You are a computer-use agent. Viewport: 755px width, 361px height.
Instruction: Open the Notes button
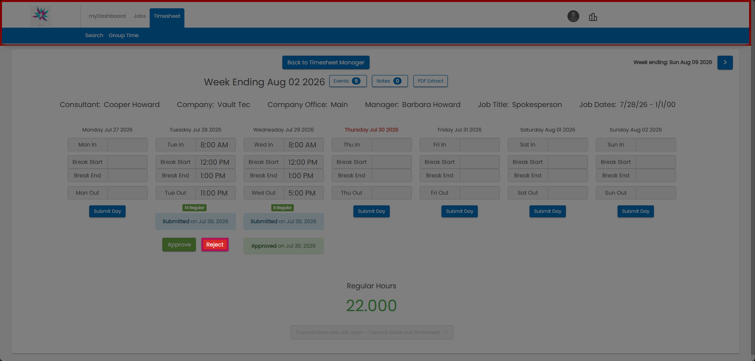[x=390, y=81]
